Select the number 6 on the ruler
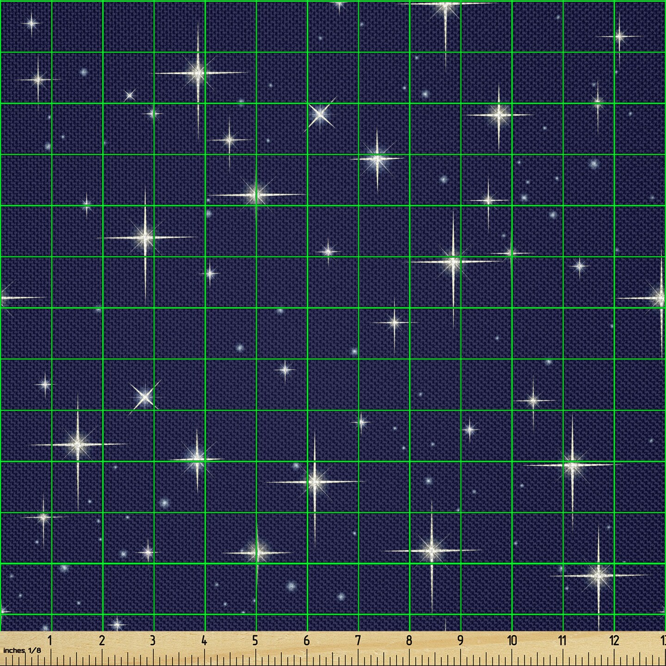666x666 pixels. pyautogui.click(x=306, y=641)
